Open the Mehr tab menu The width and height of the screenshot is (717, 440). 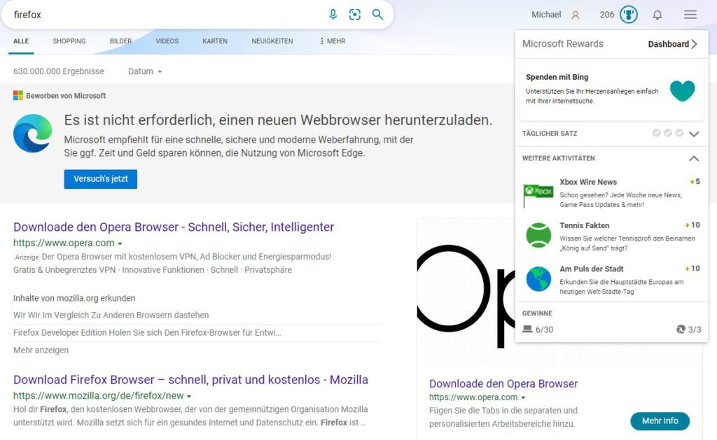(333, 41)
